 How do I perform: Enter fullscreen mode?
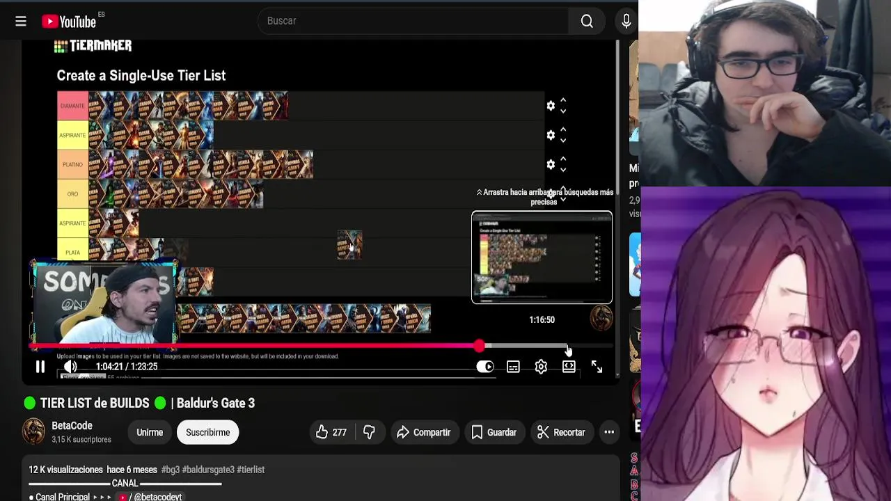tap(597, 367)
